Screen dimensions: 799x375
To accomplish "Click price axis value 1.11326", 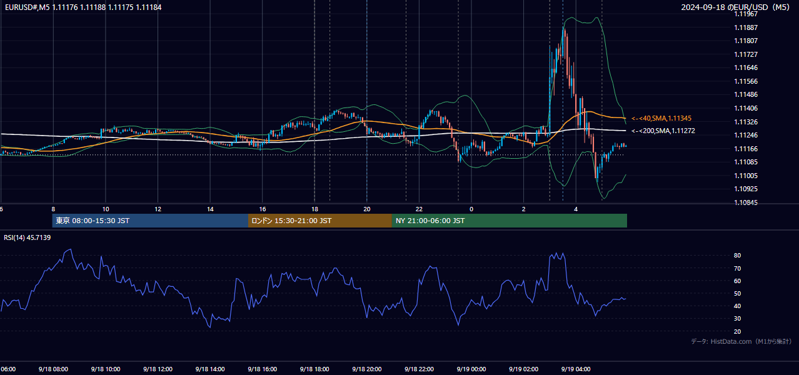I will tap(746, 122).
